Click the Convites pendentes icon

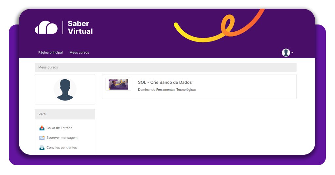pyautogui.click(x=42, y=148)
